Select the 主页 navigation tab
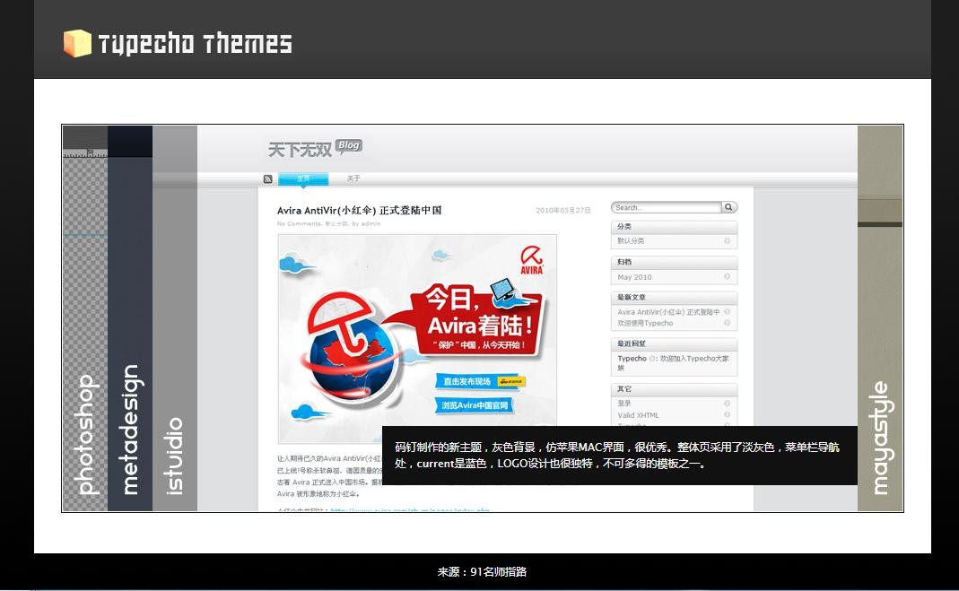Screen dimensions: 959x591 tap(303, 178)
